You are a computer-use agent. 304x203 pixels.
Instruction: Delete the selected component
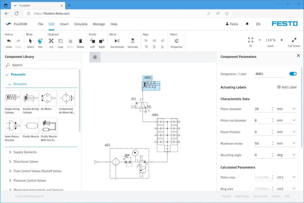[x=80, y=41]
